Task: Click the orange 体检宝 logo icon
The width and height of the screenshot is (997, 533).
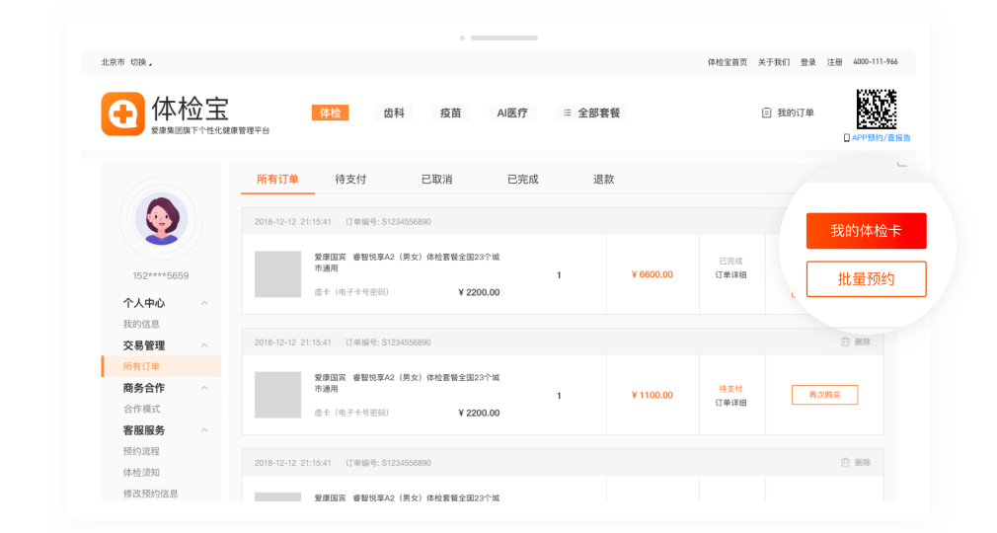Action: 122,114
